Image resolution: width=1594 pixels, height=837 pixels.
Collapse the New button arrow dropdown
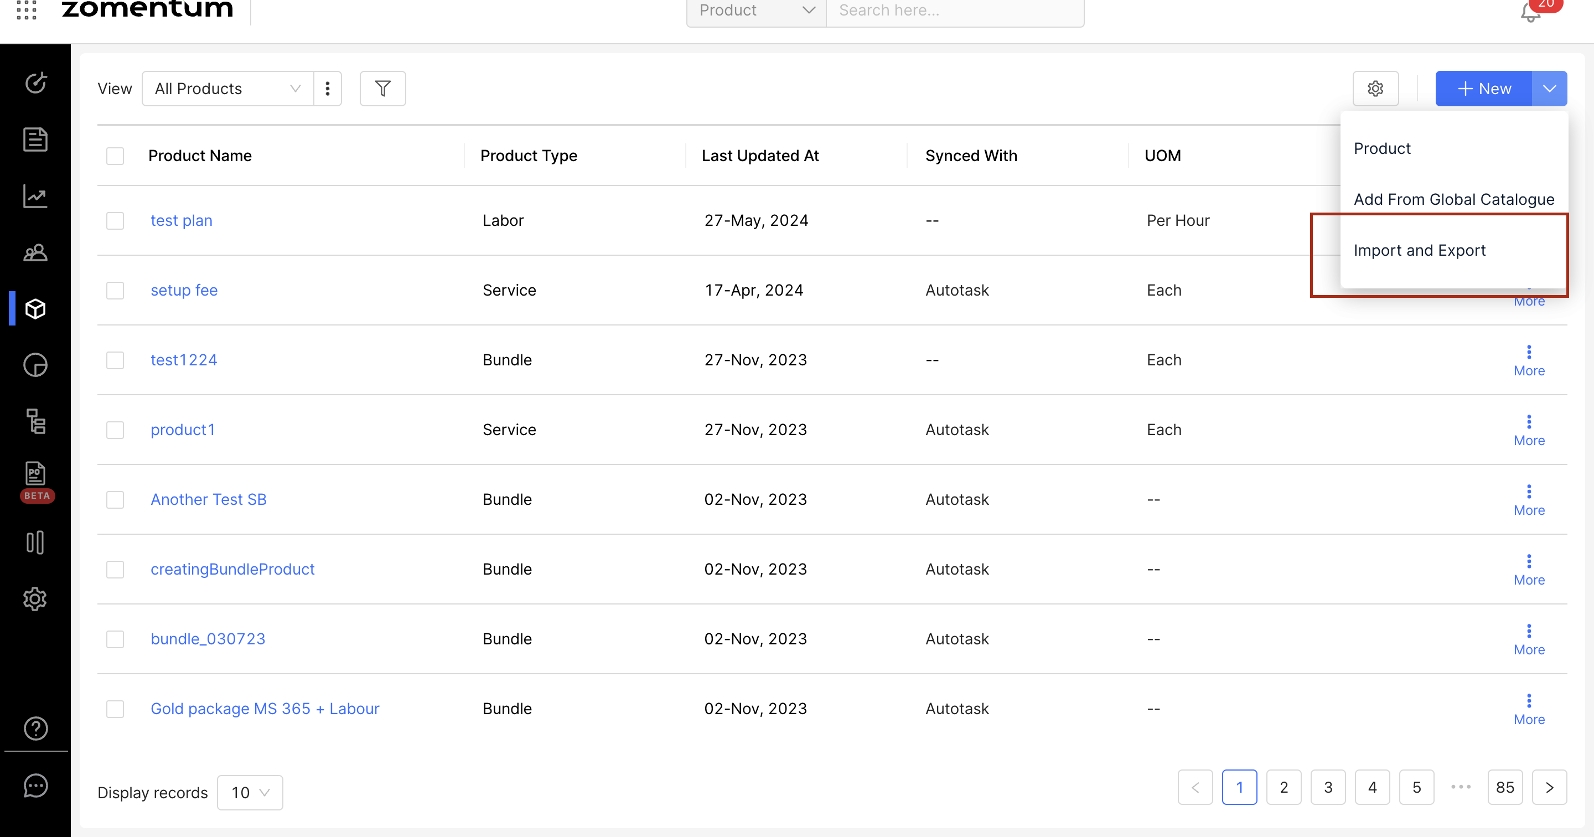tap(1549, 89)
